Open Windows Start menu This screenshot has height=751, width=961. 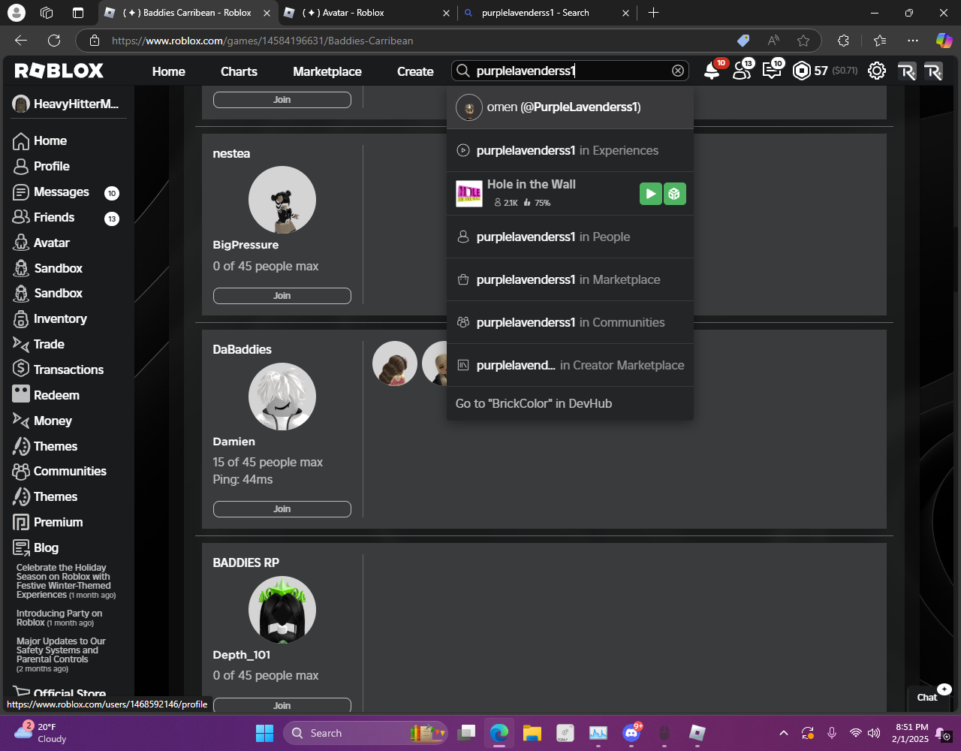(x=264, y=733)
